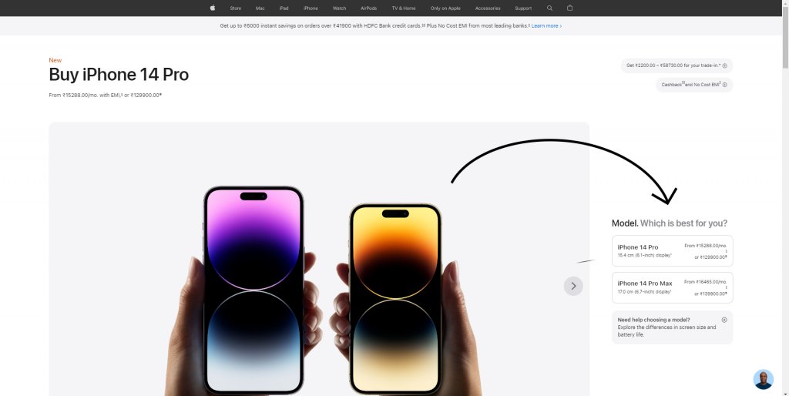
Task: Open the Mac menu
Action: (260, 8)
